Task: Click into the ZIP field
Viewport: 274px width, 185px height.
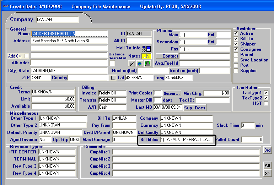Action: 41,78
